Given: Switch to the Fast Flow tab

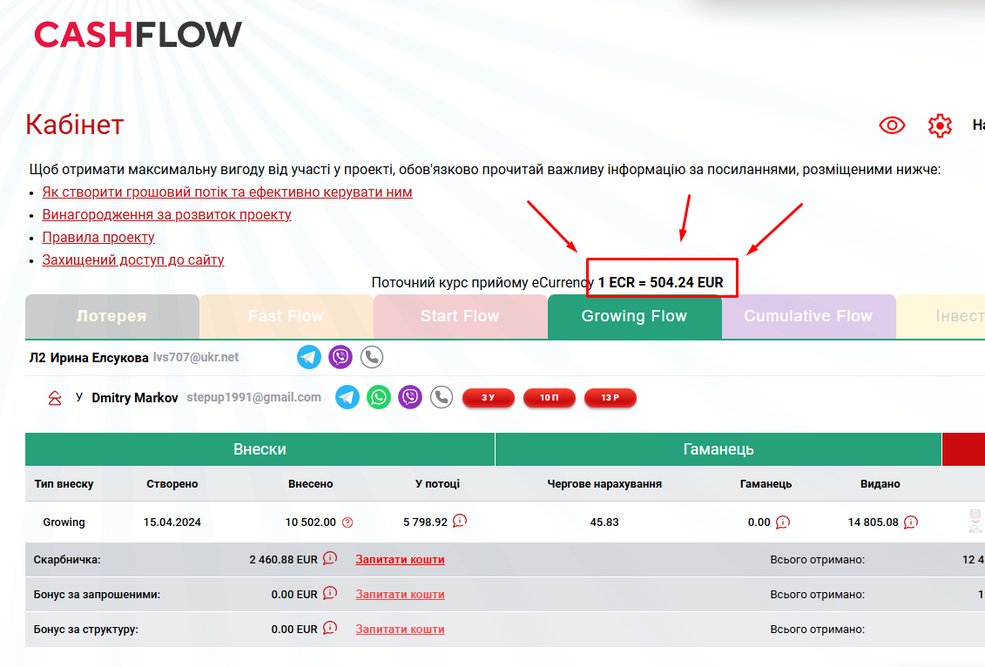Looking at the screenshot, I should pos(286,317).
